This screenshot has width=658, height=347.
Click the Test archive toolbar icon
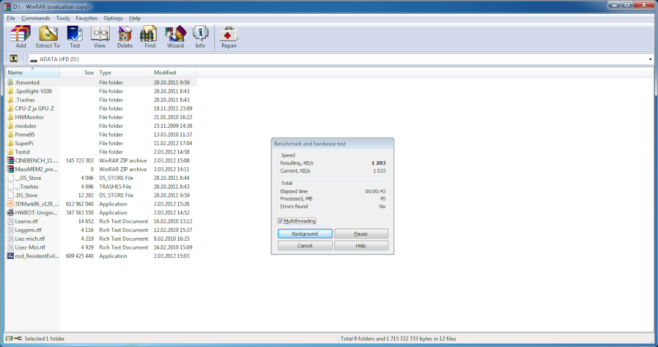[x=75, y=34]
